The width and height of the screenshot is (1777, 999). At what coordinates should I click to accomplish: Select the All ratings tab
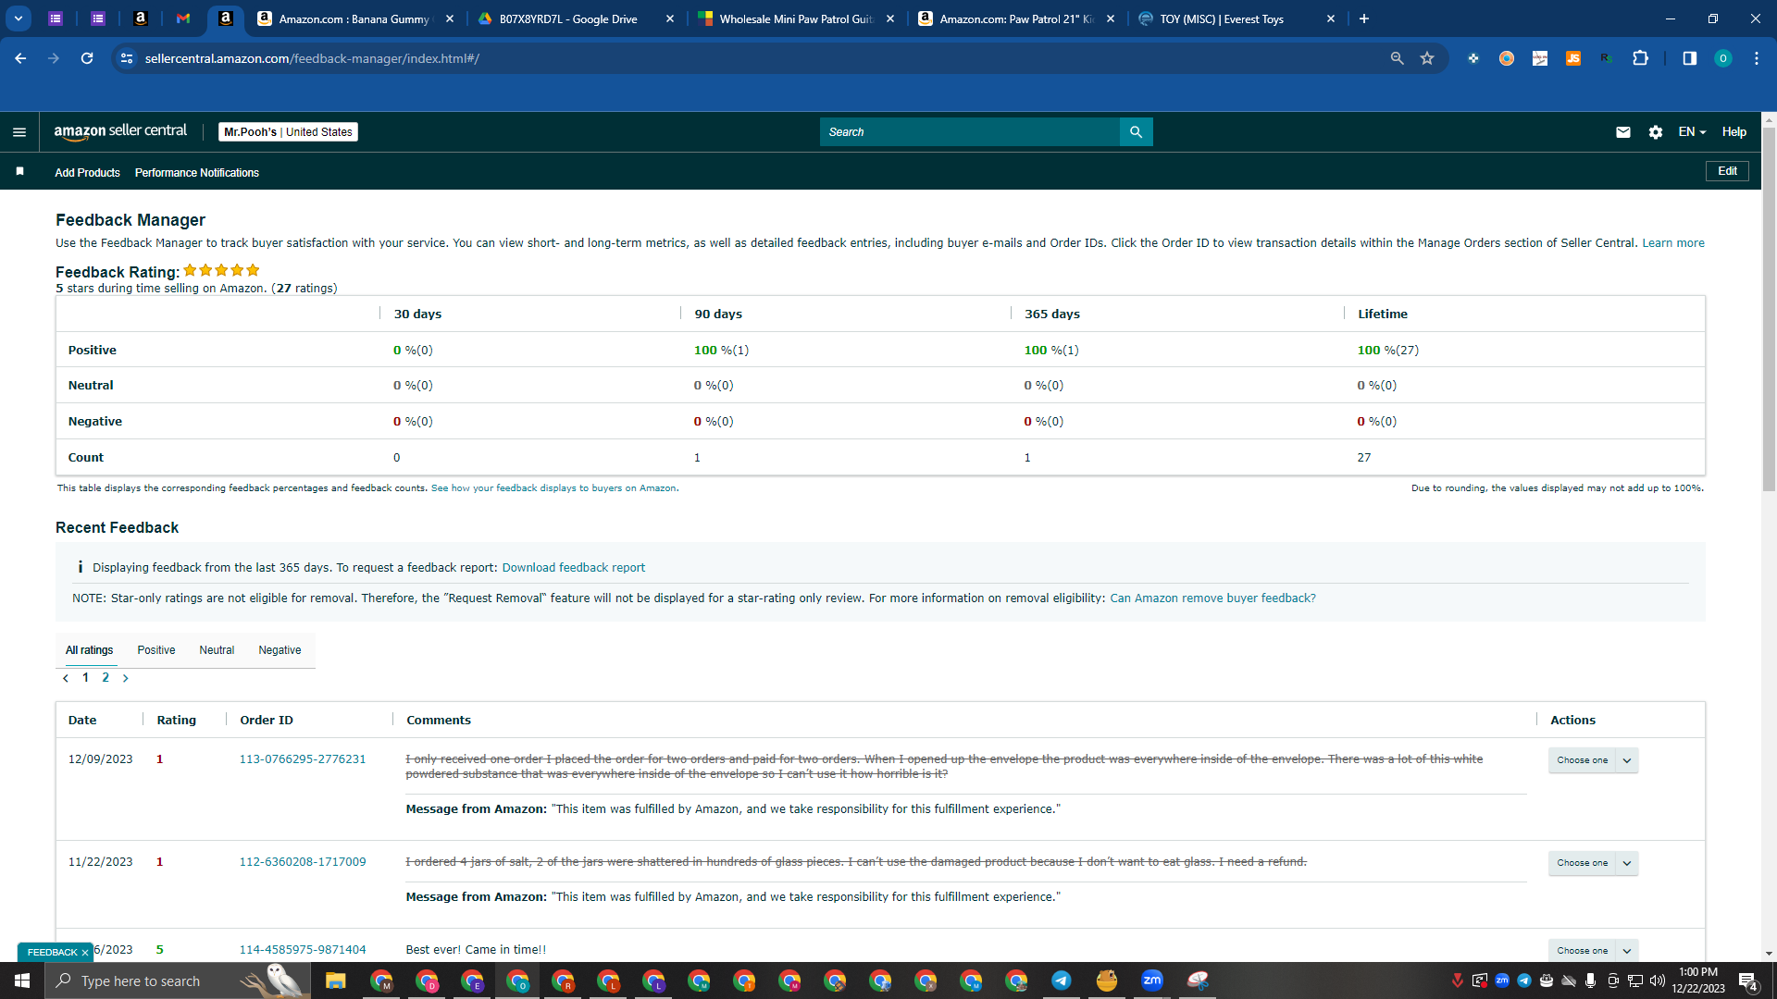click(90, 650)
